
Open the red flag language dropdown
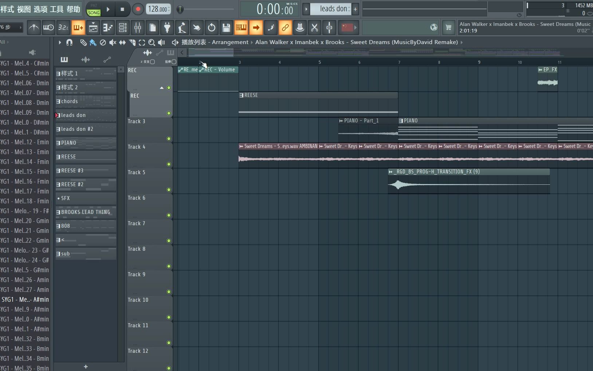coord(349,27)
